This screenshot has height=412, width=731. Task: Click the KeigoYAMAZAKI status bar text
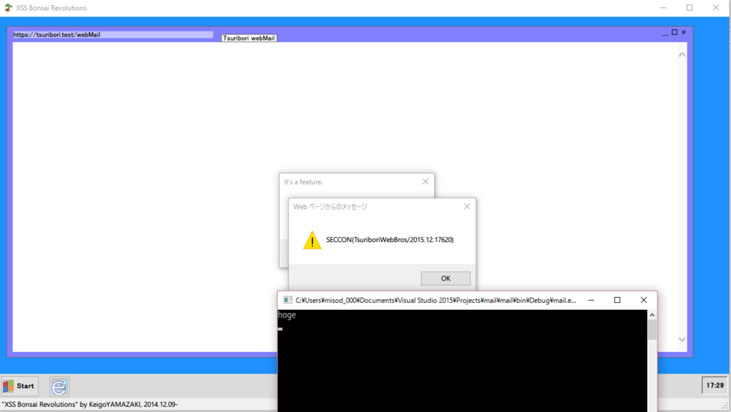[x=89, y=405]
